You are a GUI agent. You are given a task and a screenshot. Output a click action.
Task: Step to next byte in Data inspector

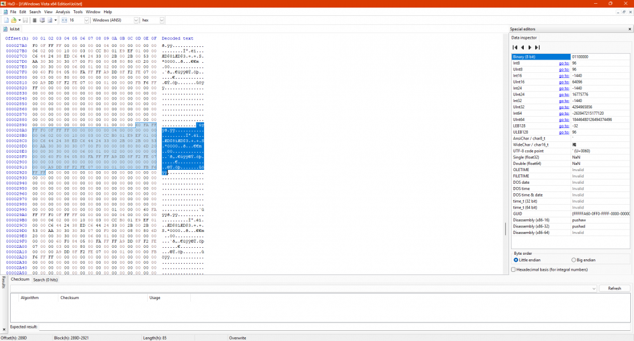pos(530,48)
